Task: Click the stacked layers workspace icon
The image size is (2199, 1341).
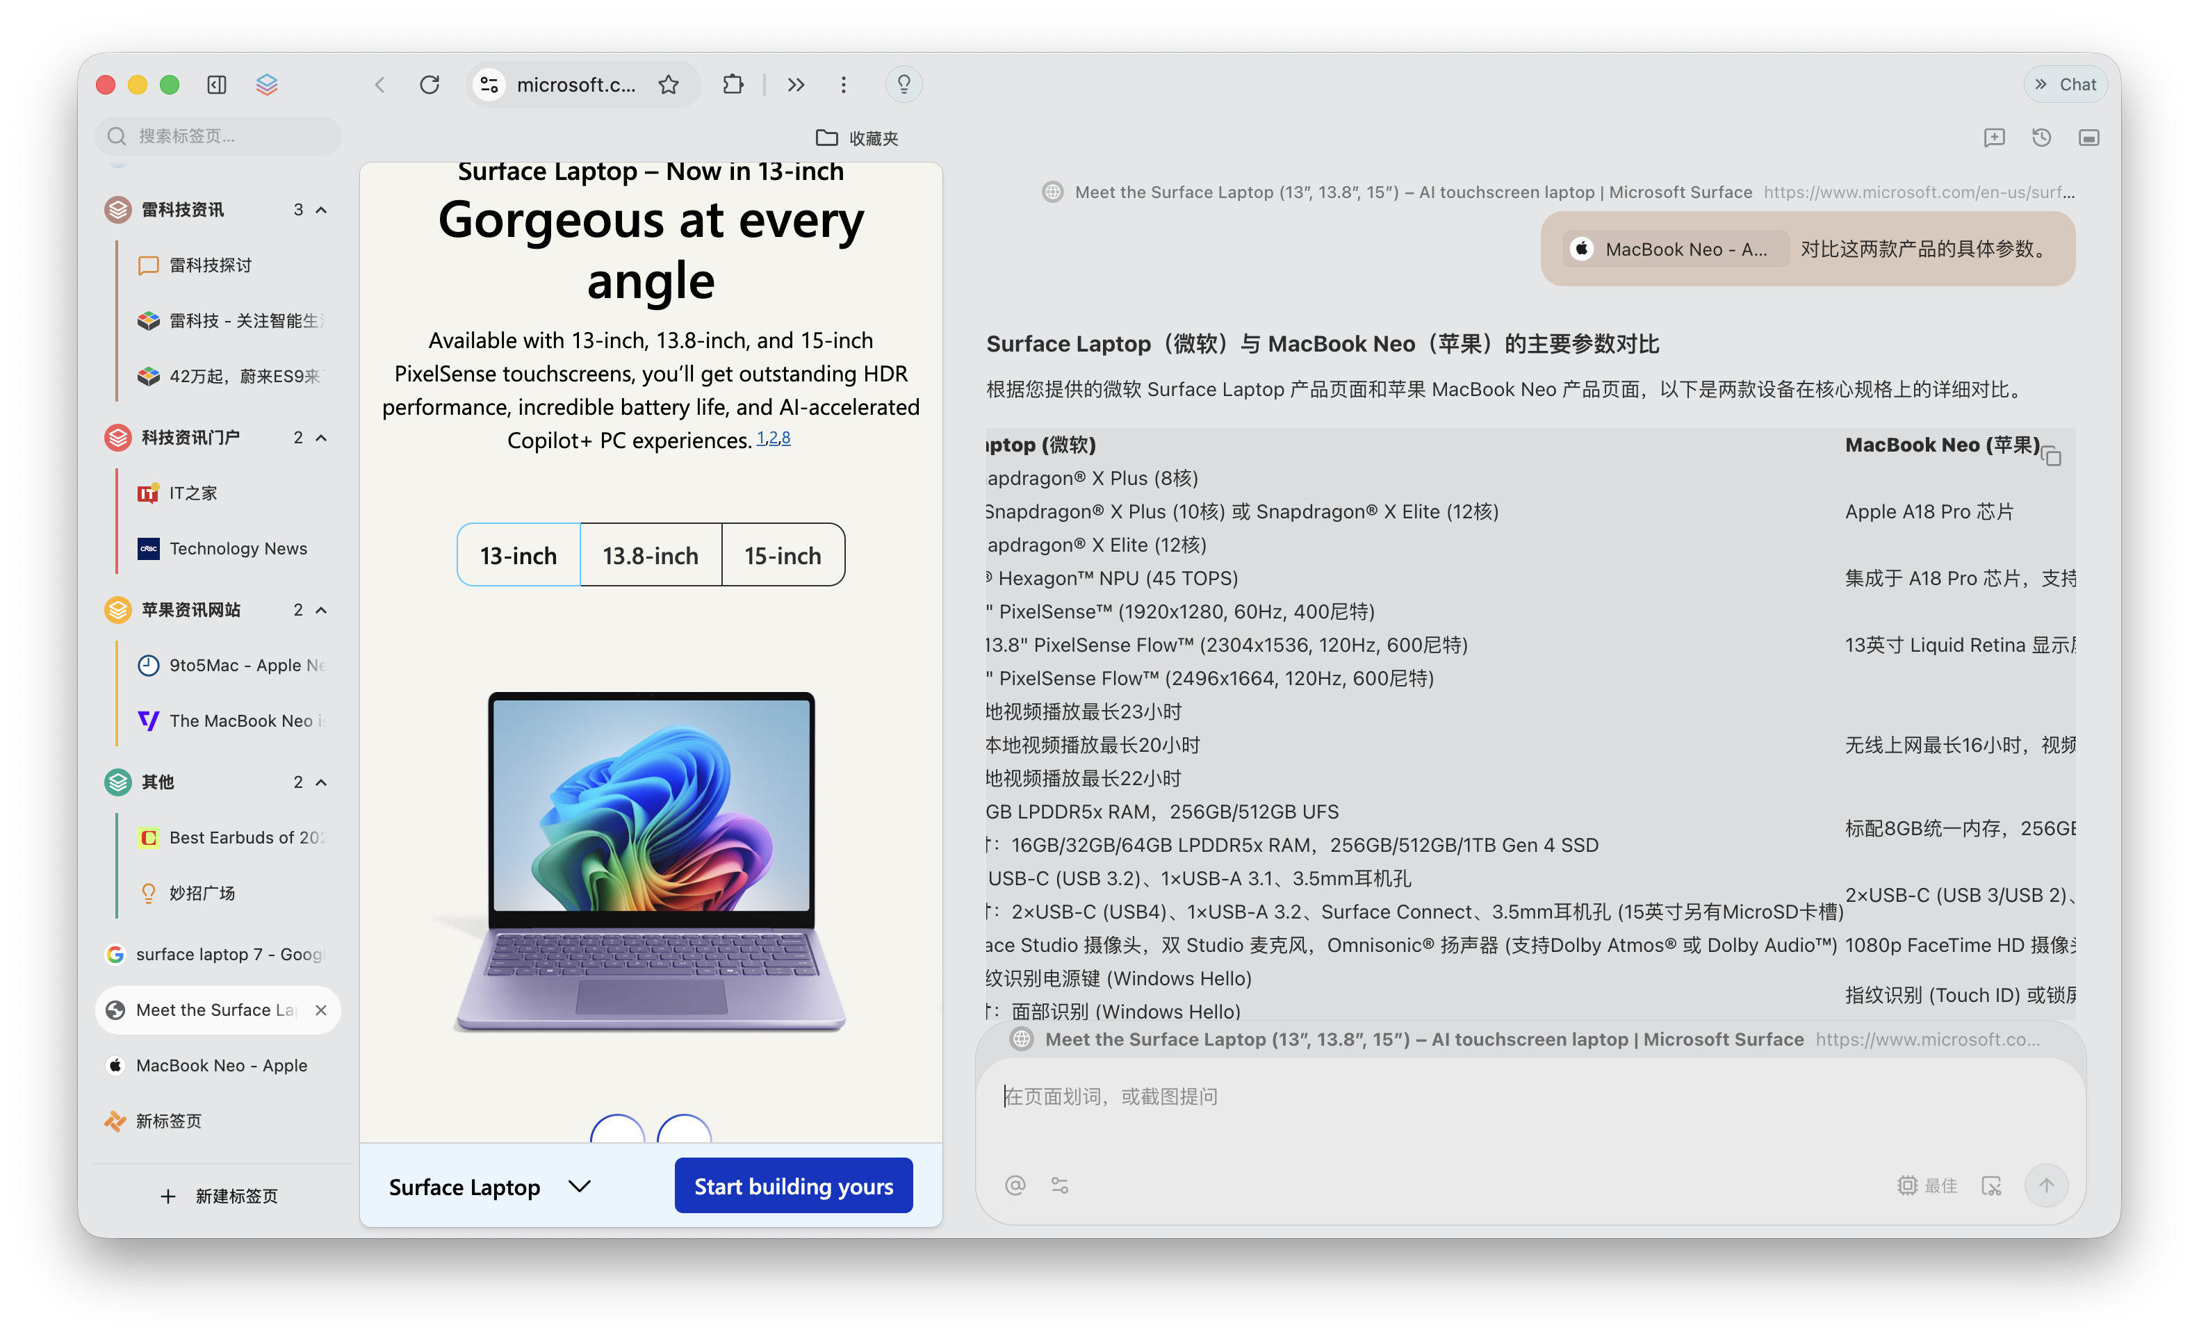Action: [267, 85]
